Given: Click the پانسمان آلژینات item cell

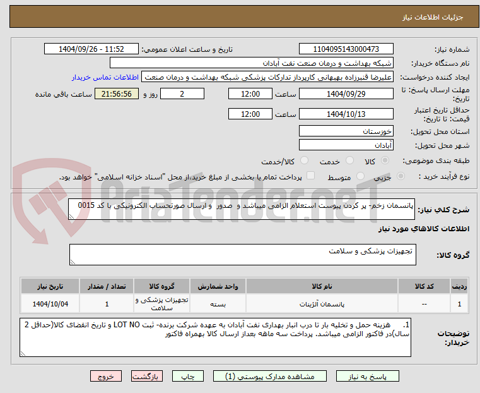Looking at the screenshot, I should click(x=322, y=304).
